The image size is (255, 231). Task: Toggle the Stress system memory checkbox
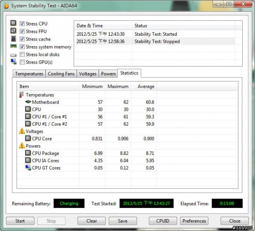(22, 47)
